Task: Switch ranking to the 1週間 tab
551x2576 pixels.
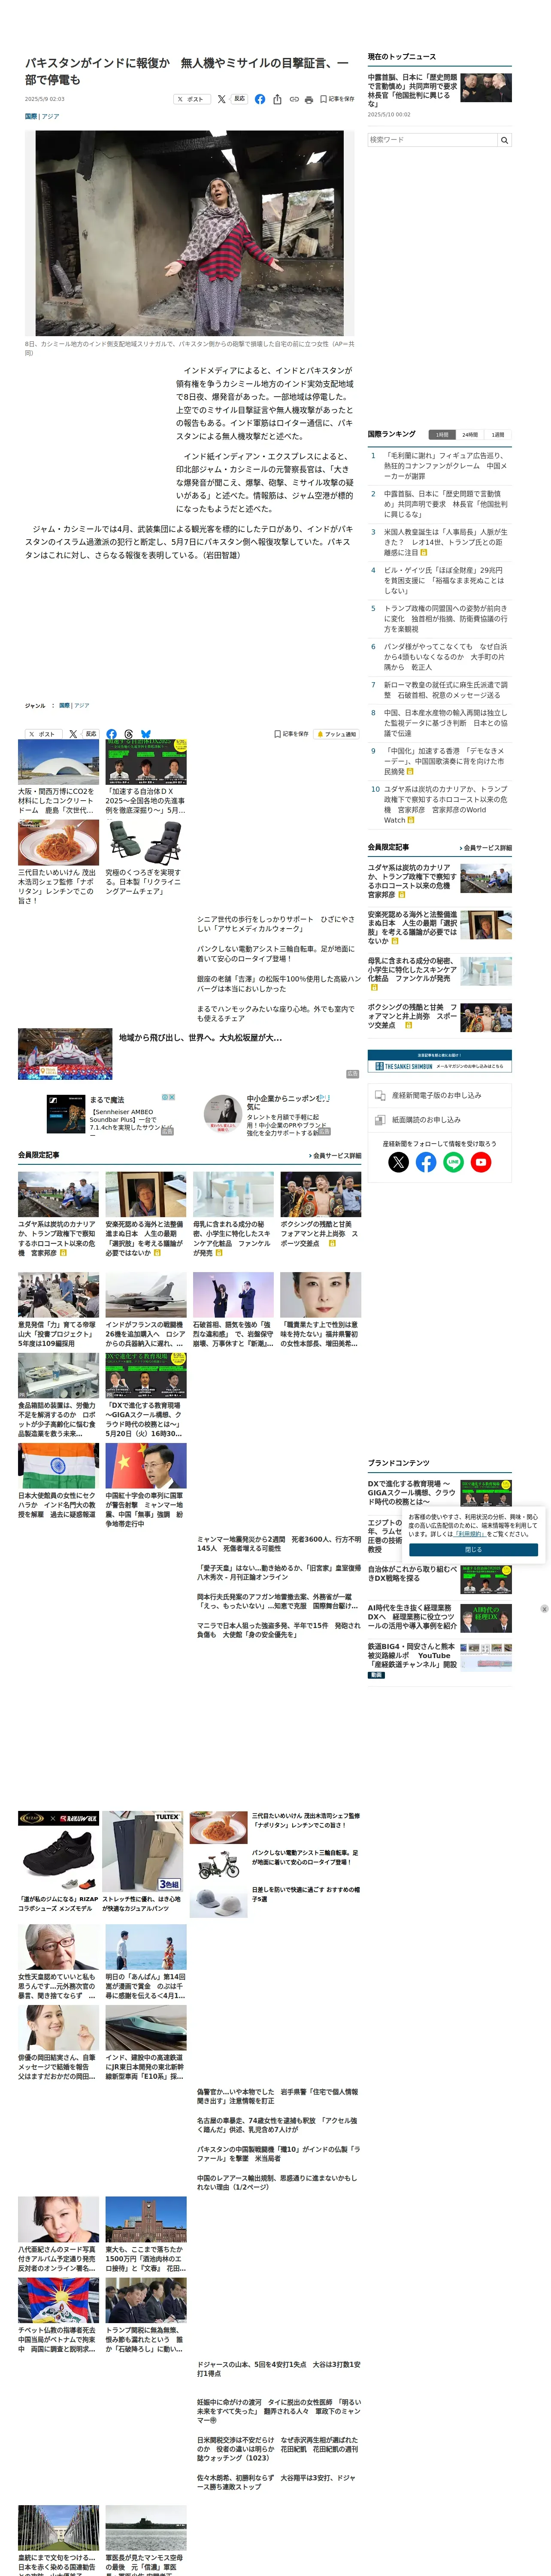Action: 498,435
